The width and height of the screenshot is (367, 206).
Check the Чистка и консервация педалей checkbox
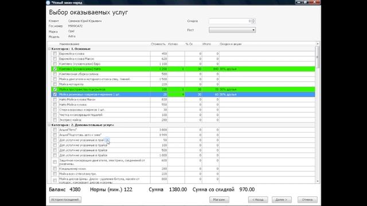click(x=55, y=114)
